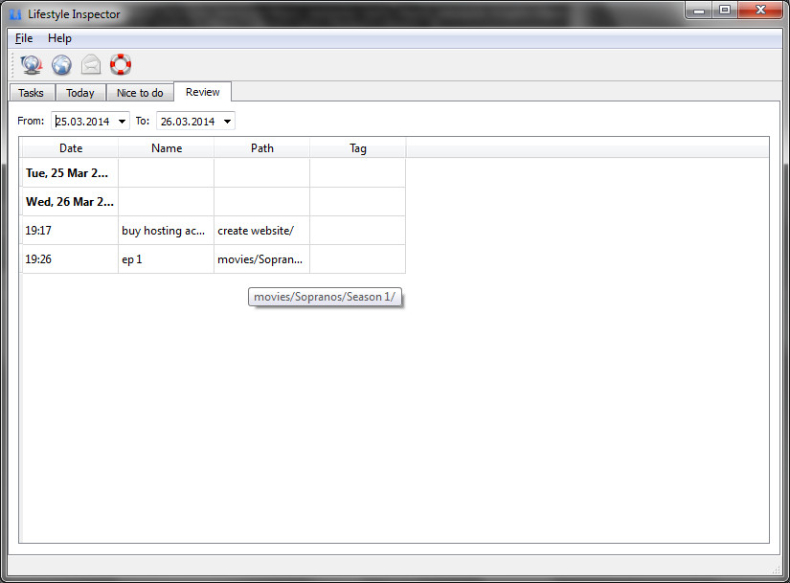Click the envelope mail toolbar icon
This screenshot has height=583, width=790.
pyautogui.click(x=91, y=64)
